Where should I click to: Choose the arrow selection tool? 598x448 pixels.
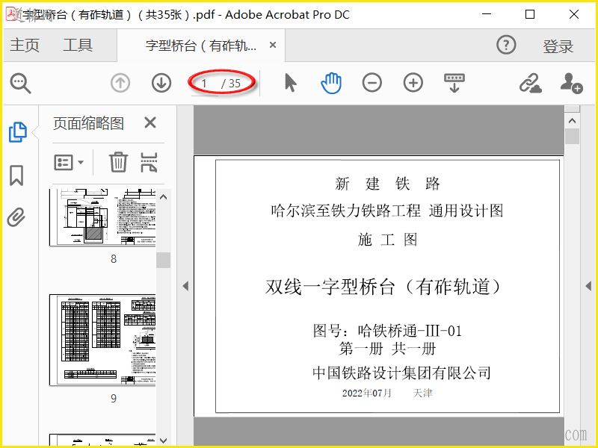[x=291, y=83]
